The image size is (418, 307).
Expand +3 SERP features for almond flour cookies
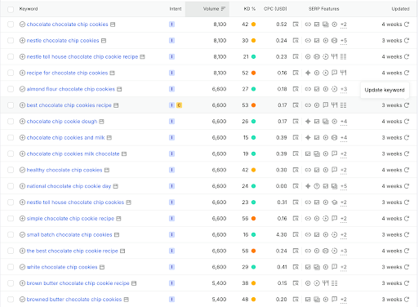(344, 89)
